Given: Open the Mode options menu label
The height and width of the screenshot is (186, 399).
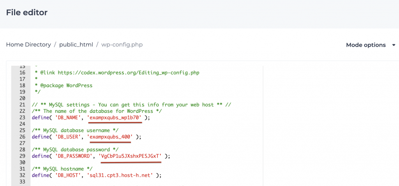Looking at the screenshot, I should click(x=365, y=45).
